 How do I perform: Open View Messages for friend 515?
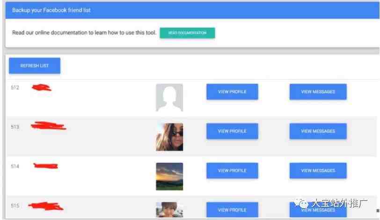click(318, 210)
